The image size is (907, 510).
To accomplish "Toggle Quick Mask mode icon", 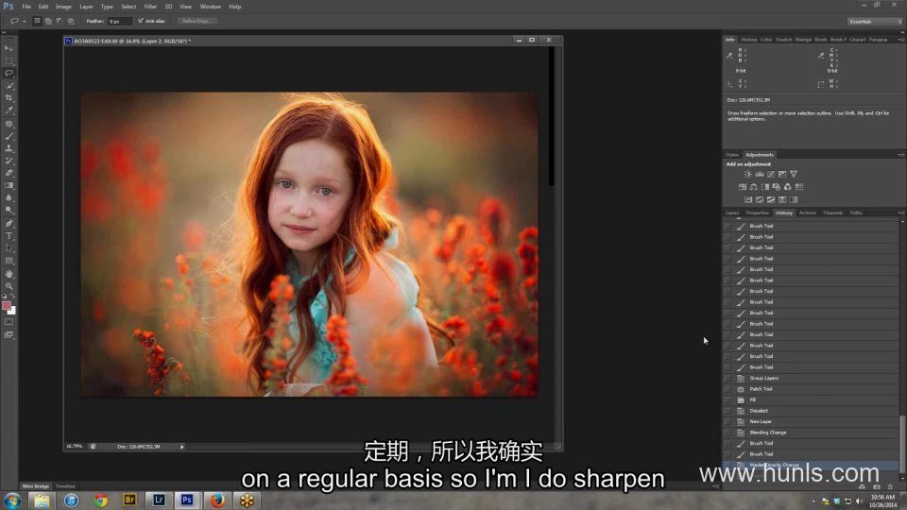I will (9, 322).
